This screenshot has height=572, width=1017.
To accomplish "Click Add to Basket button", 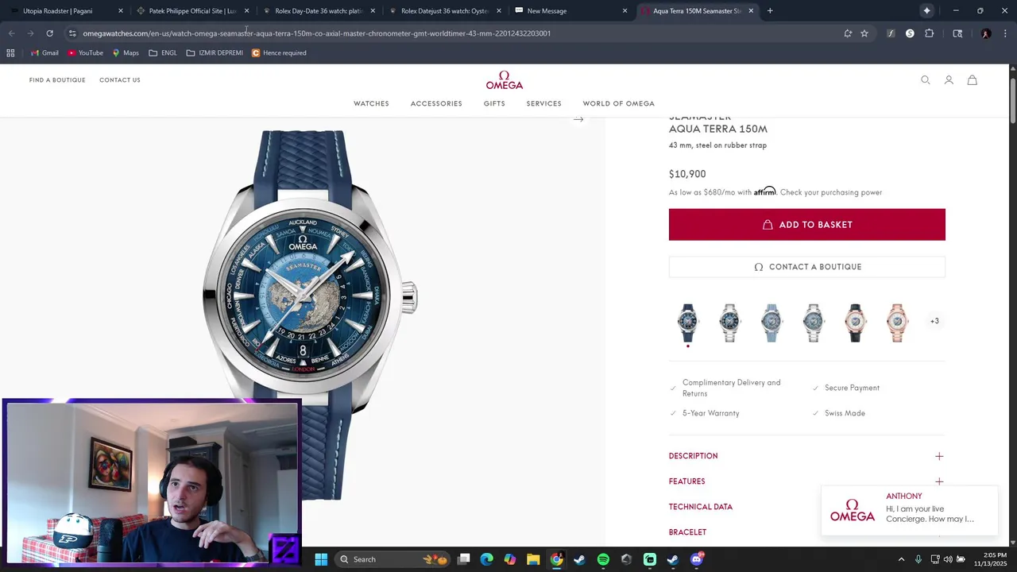I will tap(807, 225).
